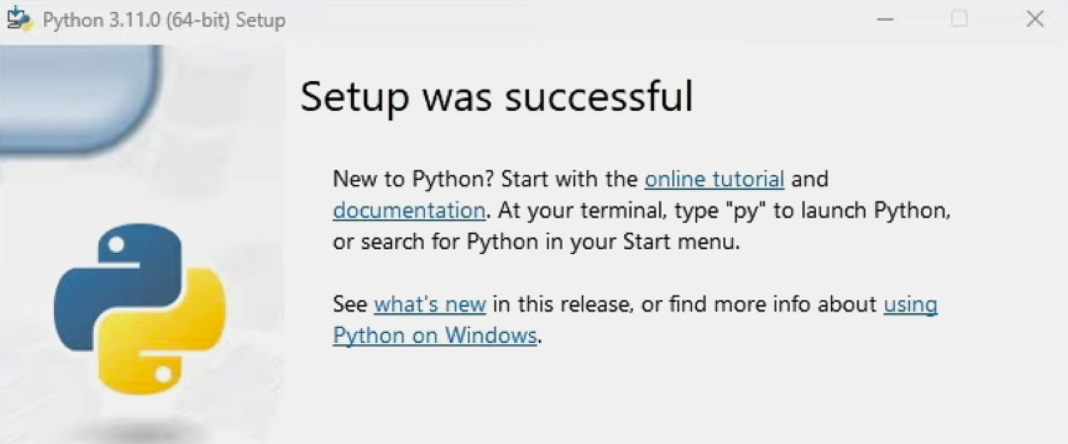Click the 'Setup was successful' heading
This screenshot has width=1068, height=444.
[497, 97]
